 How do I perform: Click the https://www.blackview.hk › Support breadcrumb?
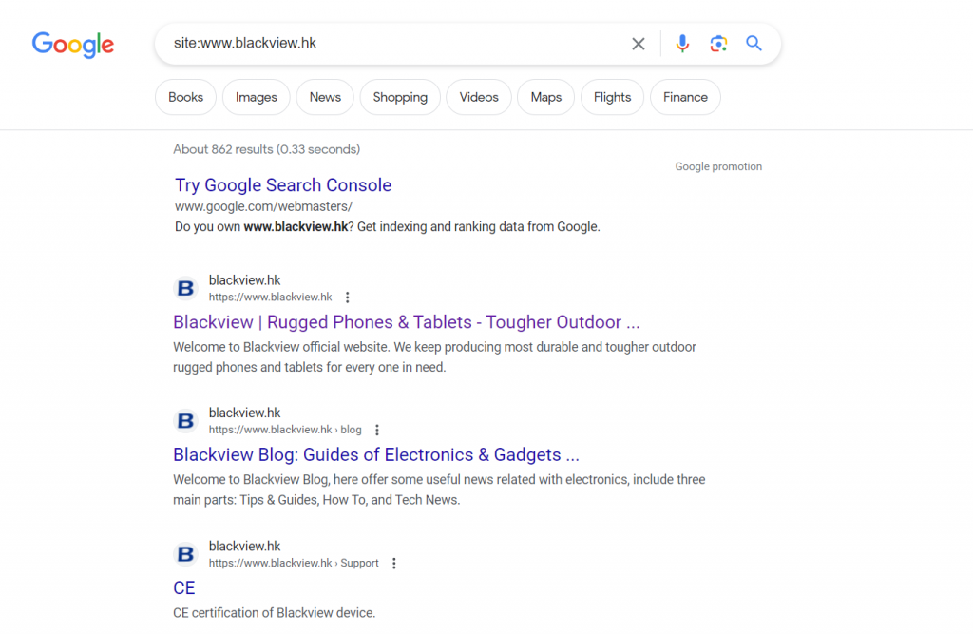click(295, 564)
